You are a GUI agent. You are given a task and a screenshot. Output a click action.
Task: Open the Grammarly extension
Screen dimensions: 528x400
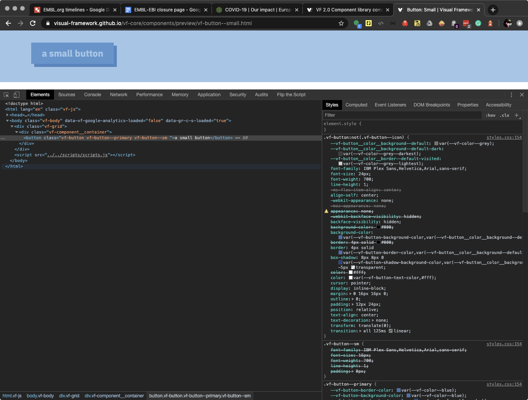click(478, 23)
